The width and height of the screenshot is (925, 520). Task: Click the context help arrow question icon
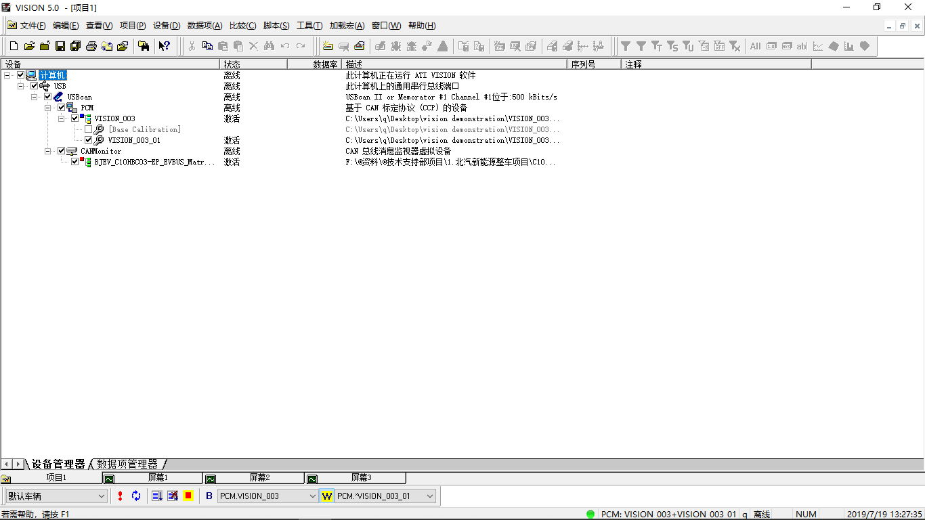click(164, 46)
